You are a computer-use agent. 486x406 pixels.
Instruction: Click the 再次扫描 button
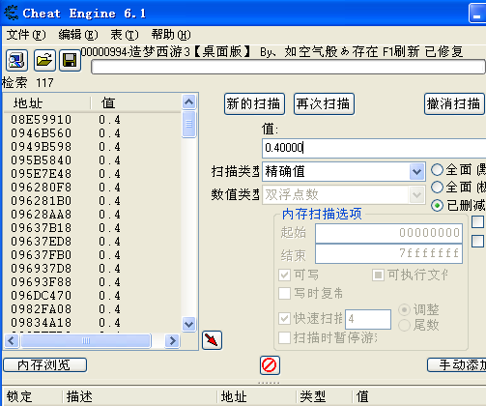[324, 104]
